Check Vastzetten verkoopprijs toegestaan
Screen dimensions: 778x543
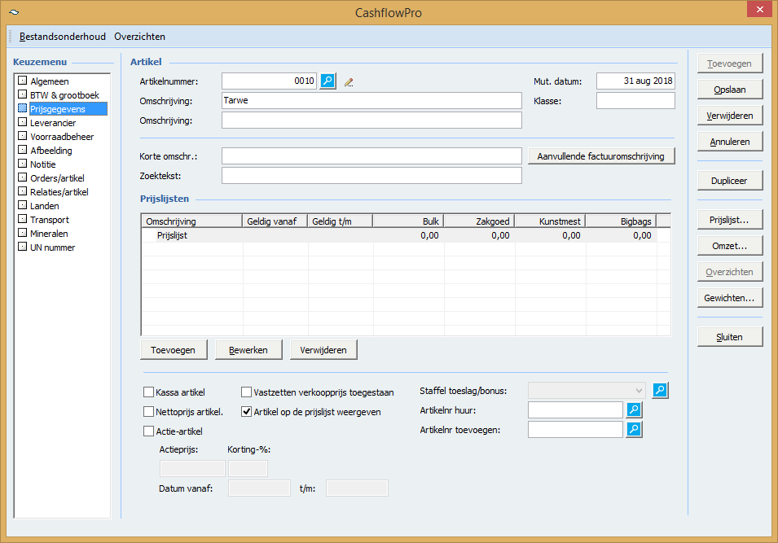click(247, 392)
